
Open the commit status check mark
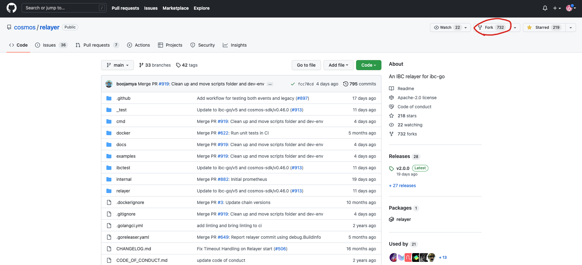click(293, 84)
